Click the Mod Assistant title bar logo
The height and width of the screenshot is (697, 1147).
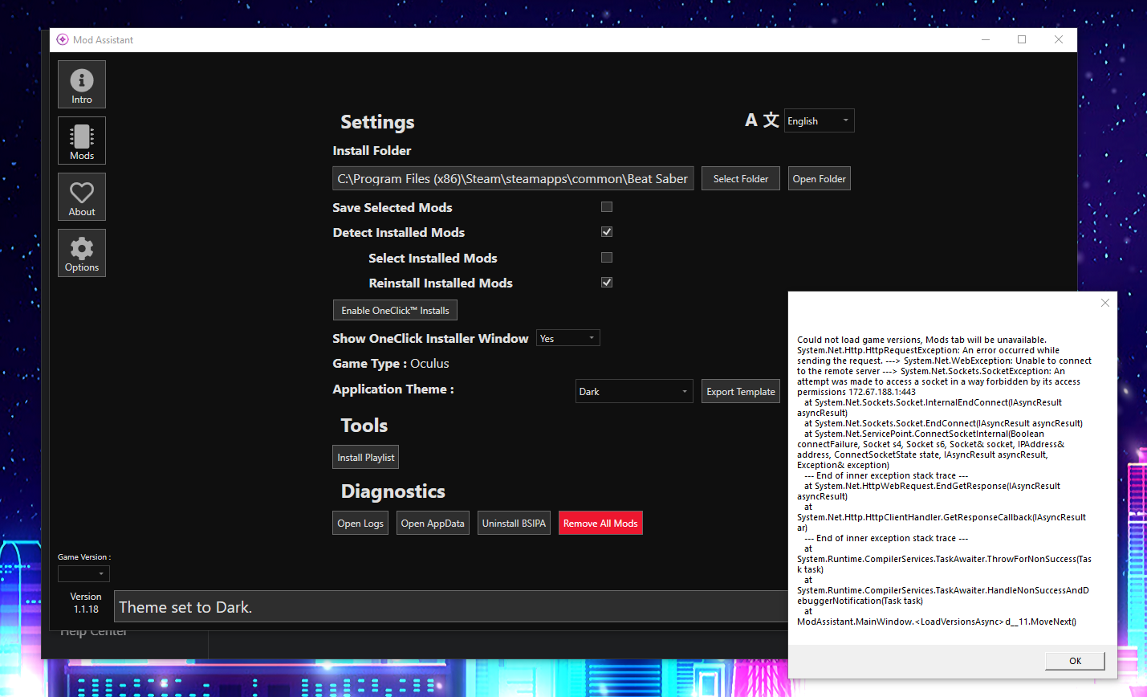click(63, 39)
